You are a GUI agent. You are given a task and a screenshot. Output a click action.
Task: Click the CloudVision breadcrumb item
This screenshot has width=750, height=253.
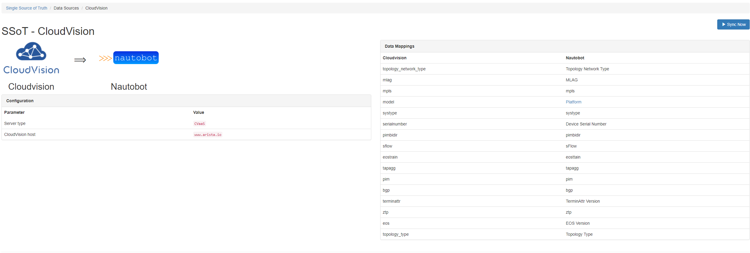(96, 8)
